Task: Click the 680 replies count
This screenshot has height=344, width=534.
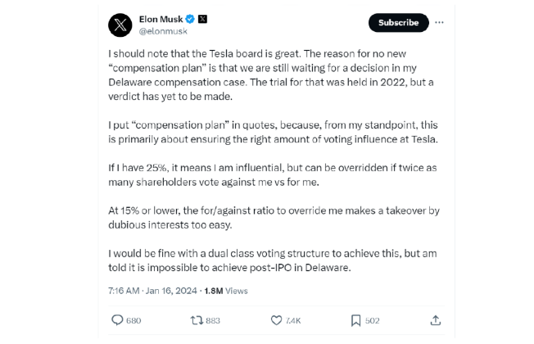Action: click(133, 320)
